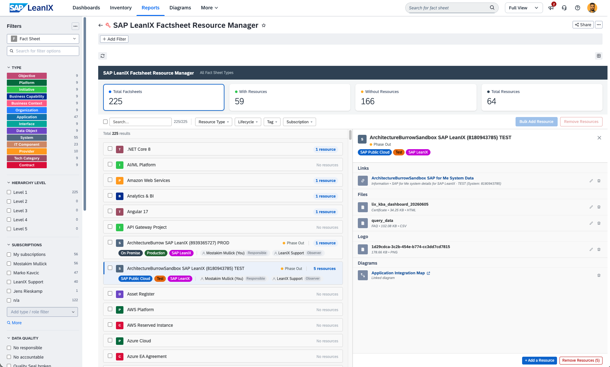
Task: Click the diagram icon for Application Integration Map
Action: [363, 275]
